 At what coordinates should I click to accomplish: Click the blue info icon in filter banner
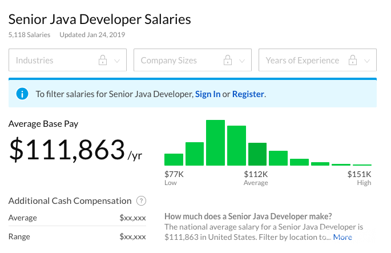coord(22,94)
